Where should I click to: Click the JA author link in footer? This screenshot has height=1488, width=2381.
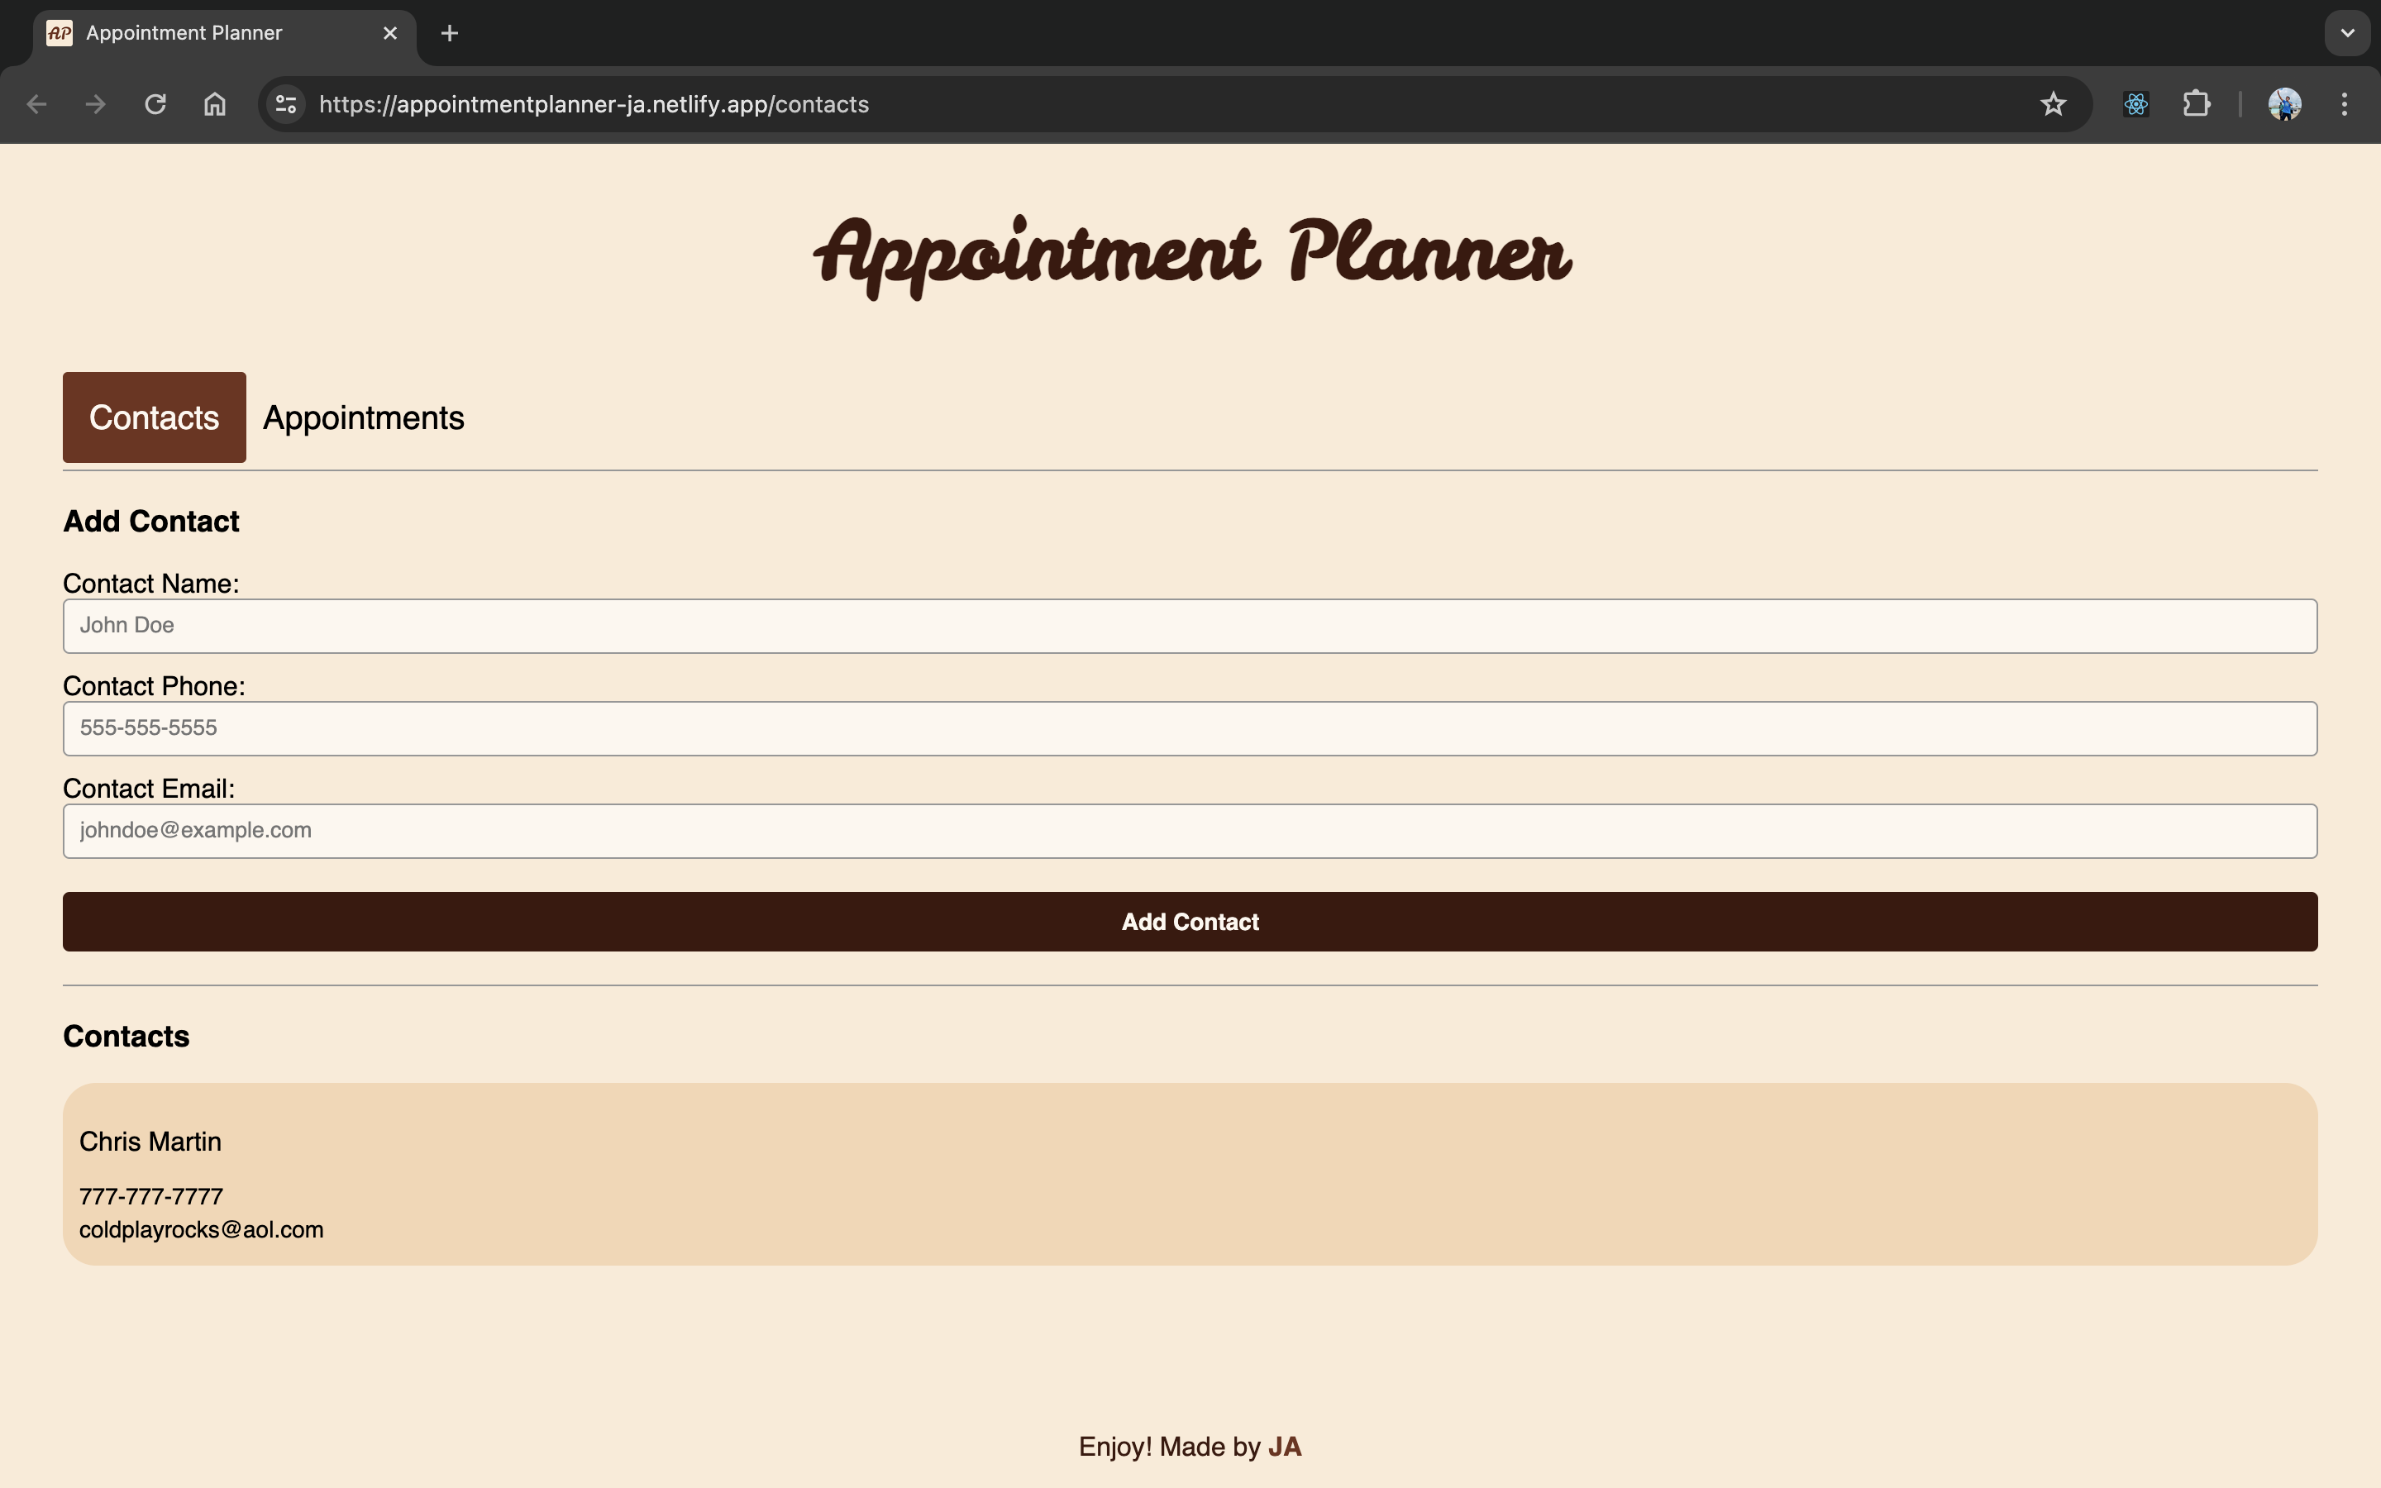point(1286,1445)
